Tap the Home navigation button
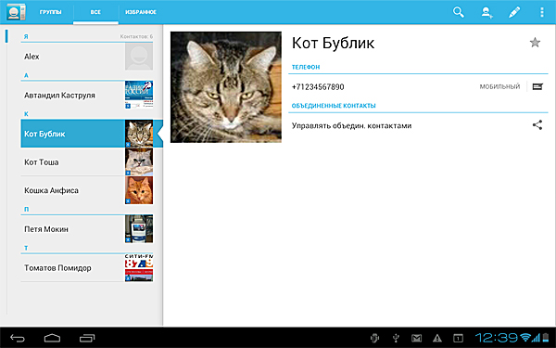This screenshot has height=348, width=556. (x=52, y=338)
